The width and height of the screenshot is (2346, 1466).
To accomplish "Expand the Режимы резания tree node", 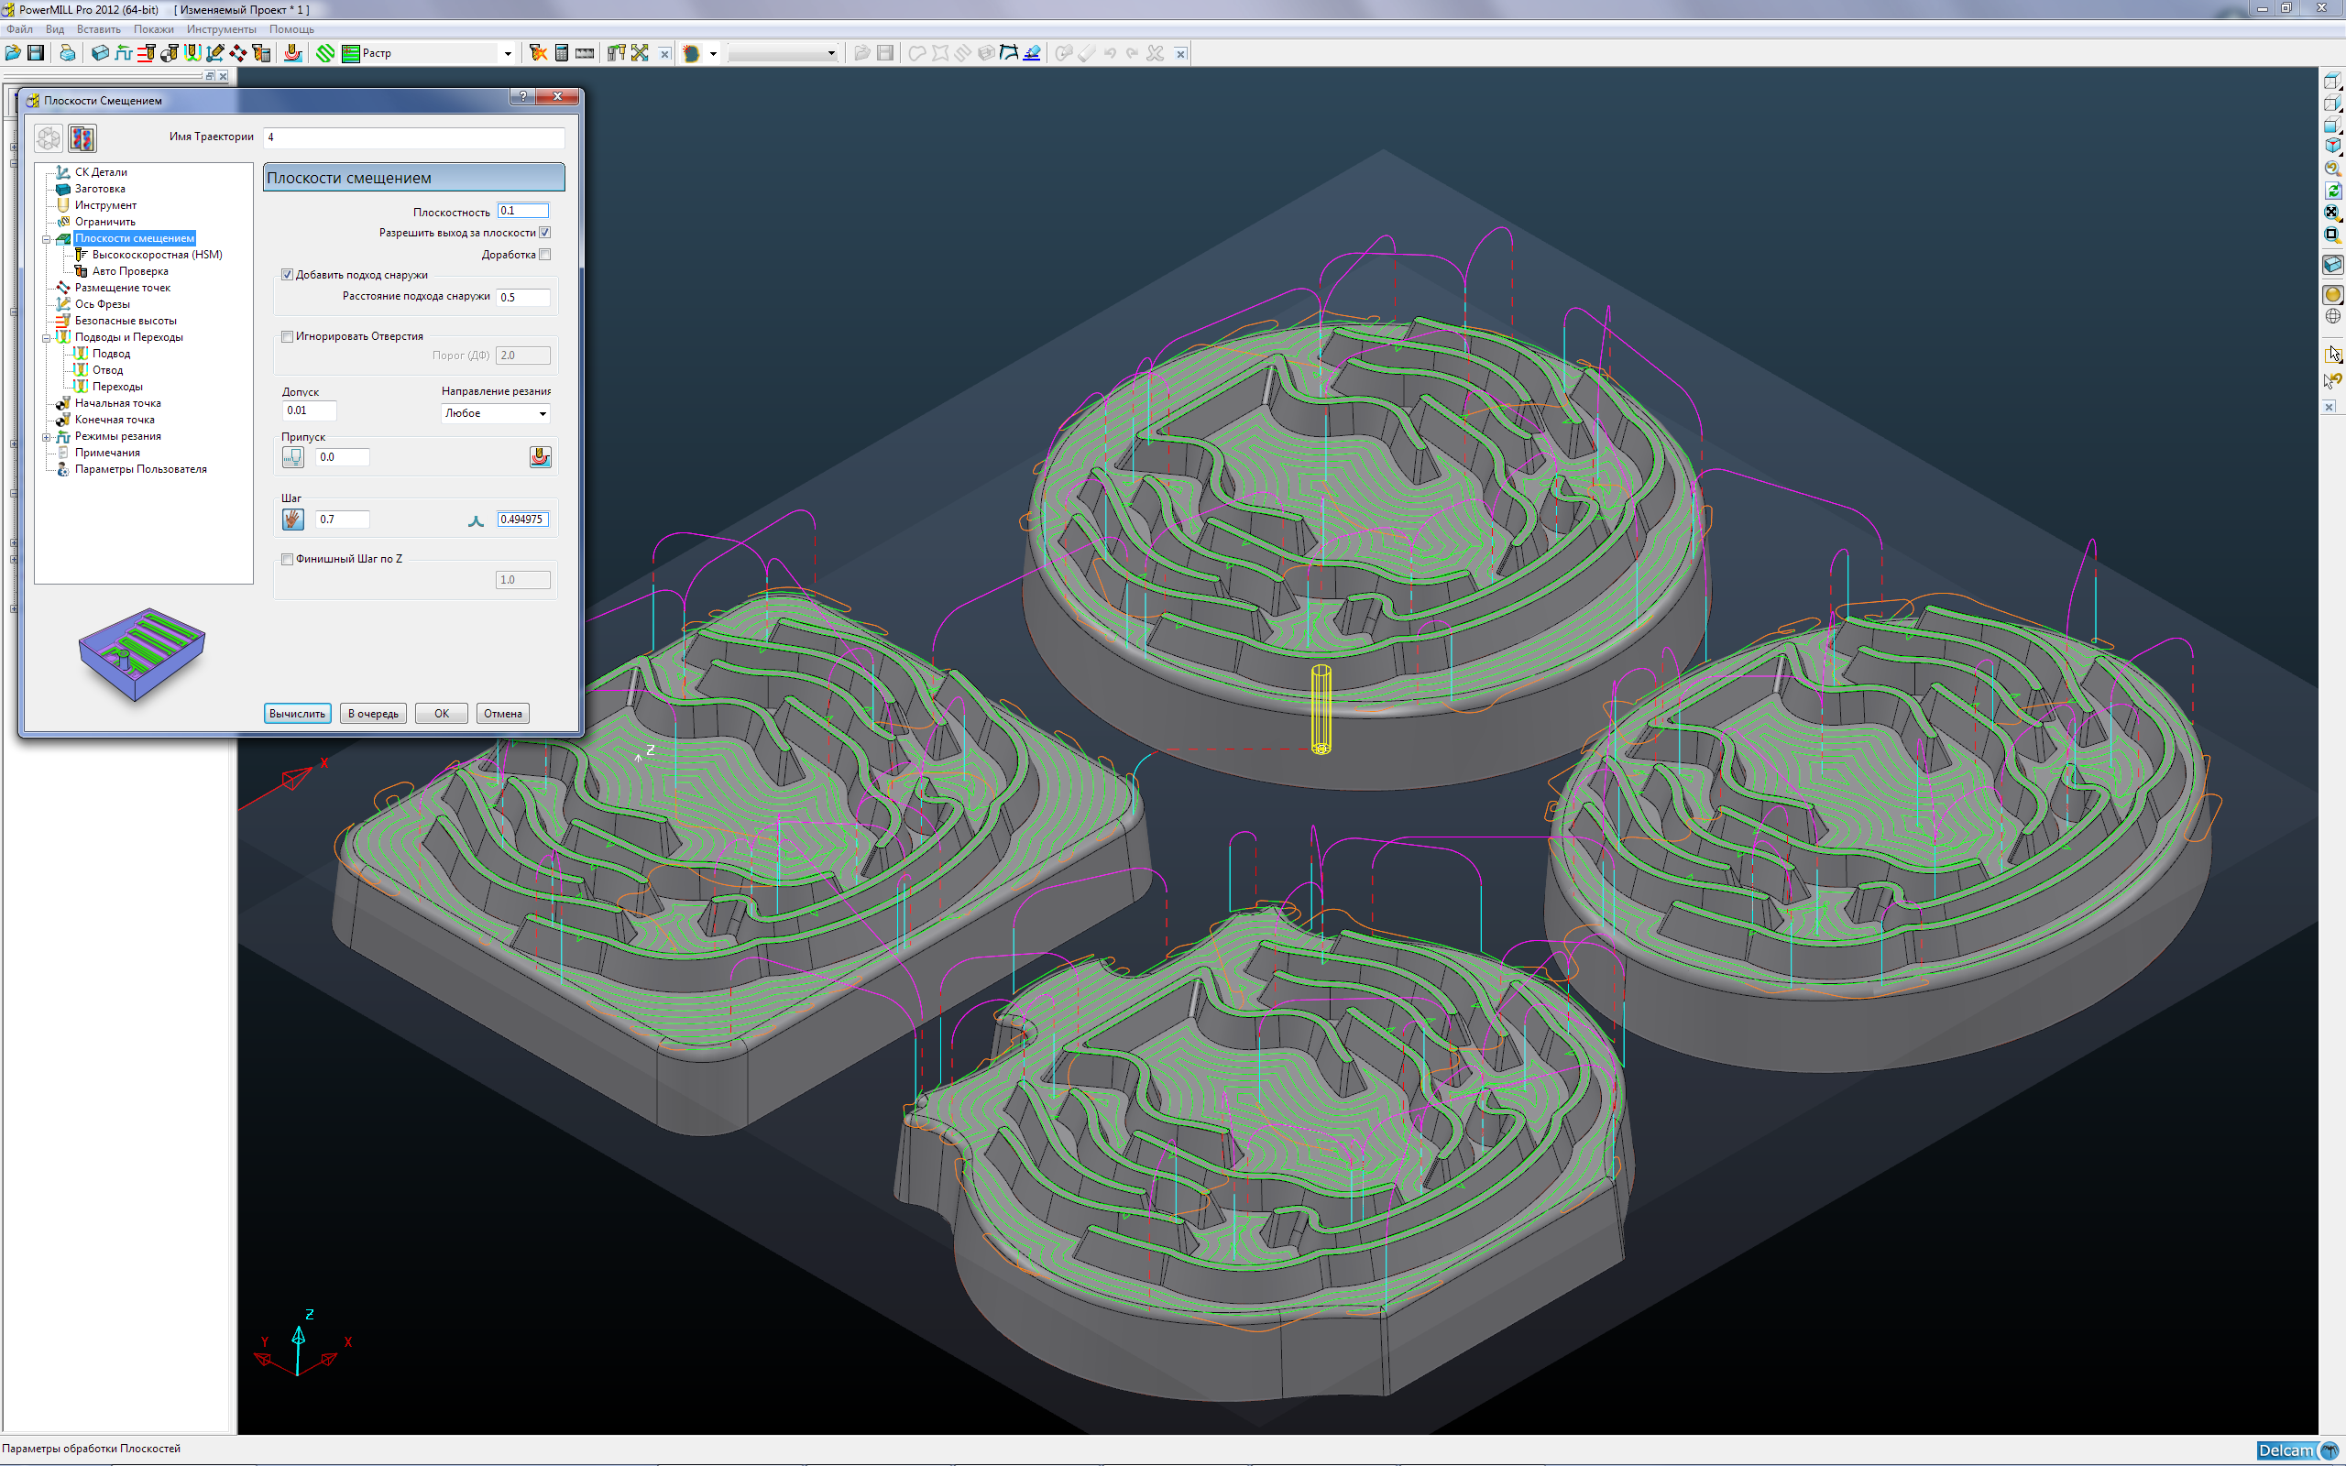I will (x=46, y=437).
